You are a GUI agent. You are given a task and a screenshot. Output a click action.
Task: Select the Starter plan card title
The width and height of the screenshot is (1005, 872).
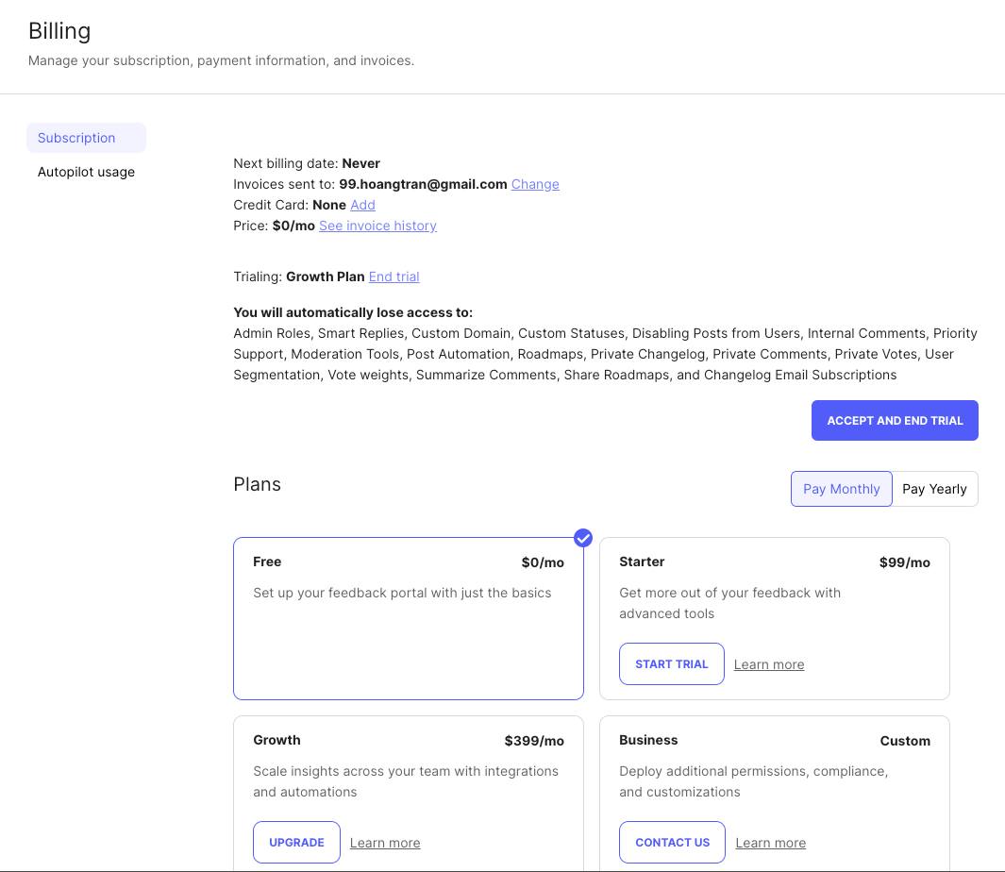click(x=642, y=562)
